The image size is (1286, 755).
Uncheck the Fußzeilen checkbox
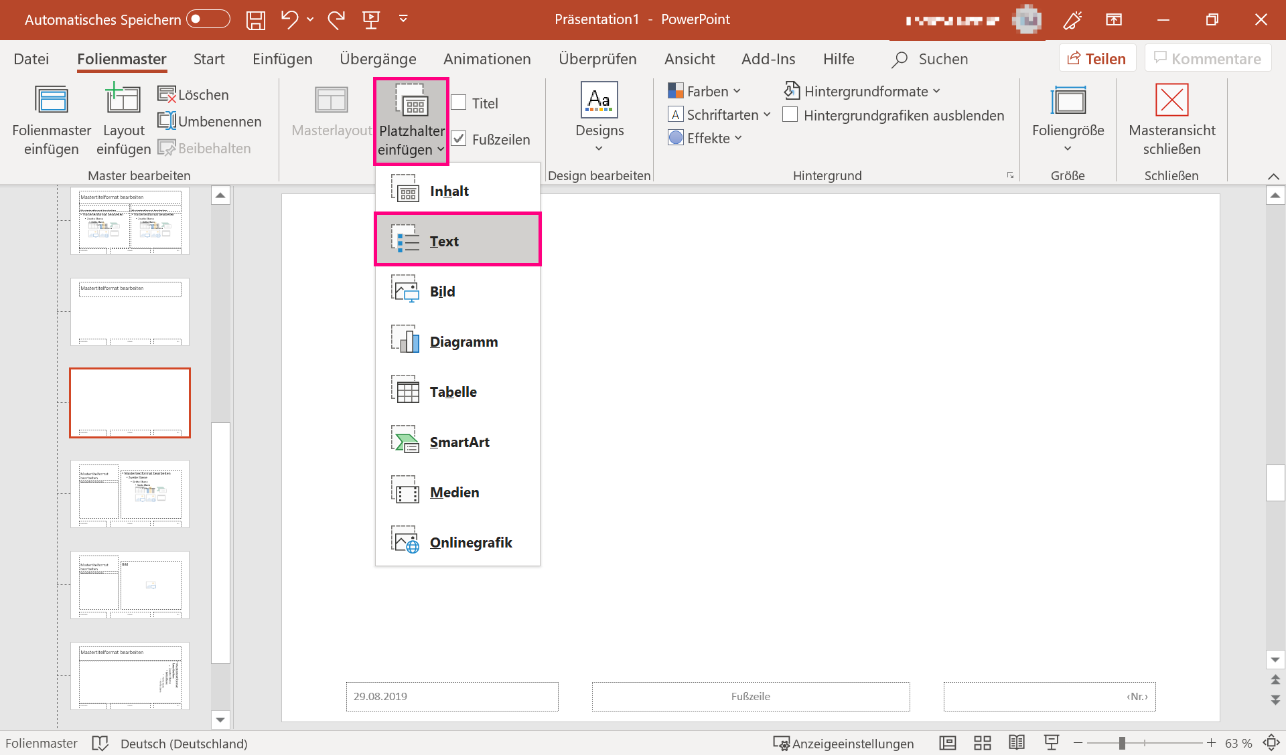point(459,139)
